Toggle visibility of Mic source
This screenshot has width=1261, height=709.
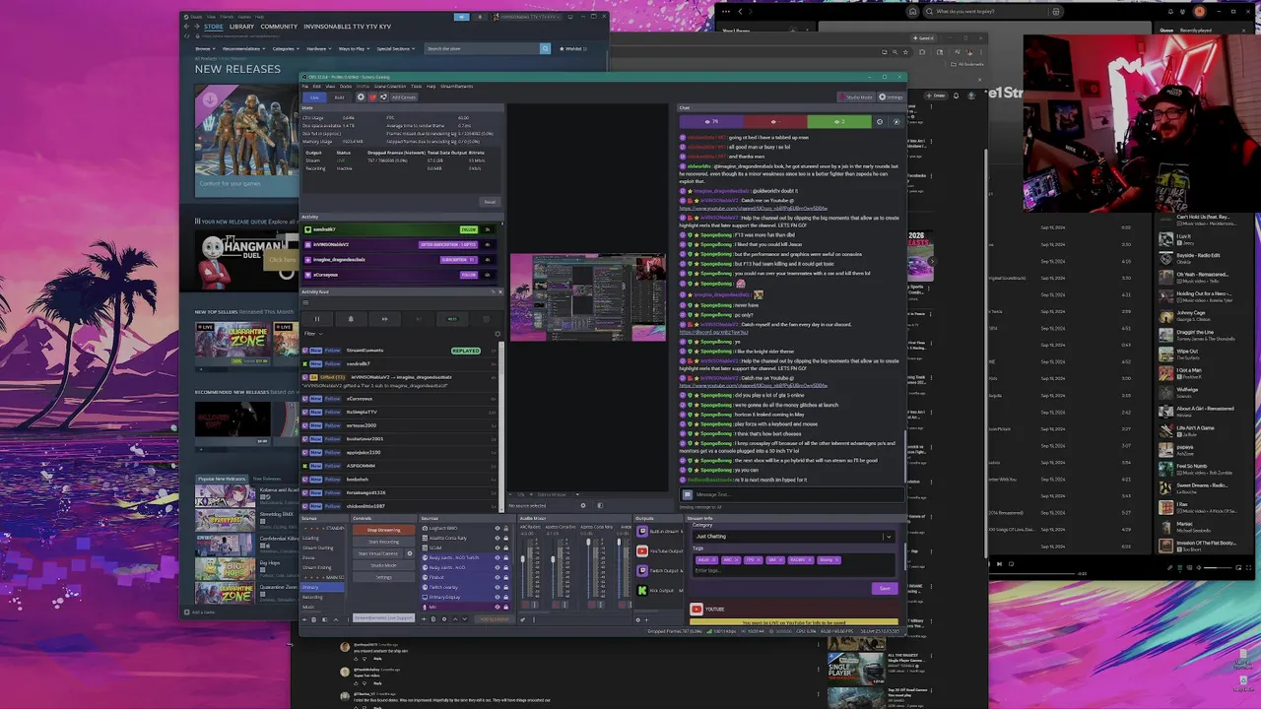pyautogui.click(x=498, y=608)
